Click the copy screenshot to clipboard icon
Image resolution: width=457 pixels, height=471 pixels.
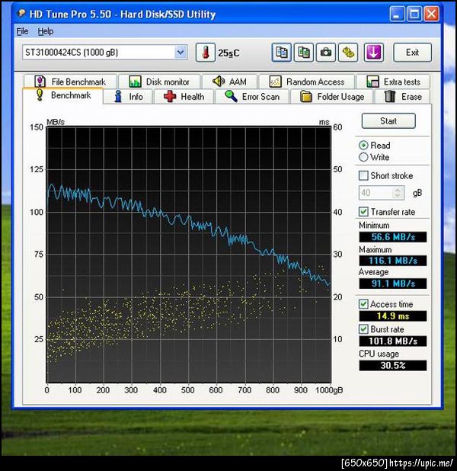click(x=304, y=53)
